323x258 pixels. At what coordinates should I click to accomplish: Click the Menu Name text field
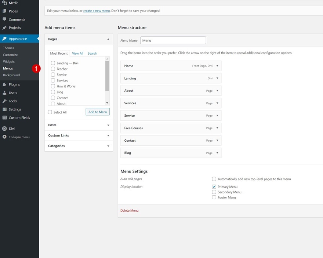(x=173, y=40)
